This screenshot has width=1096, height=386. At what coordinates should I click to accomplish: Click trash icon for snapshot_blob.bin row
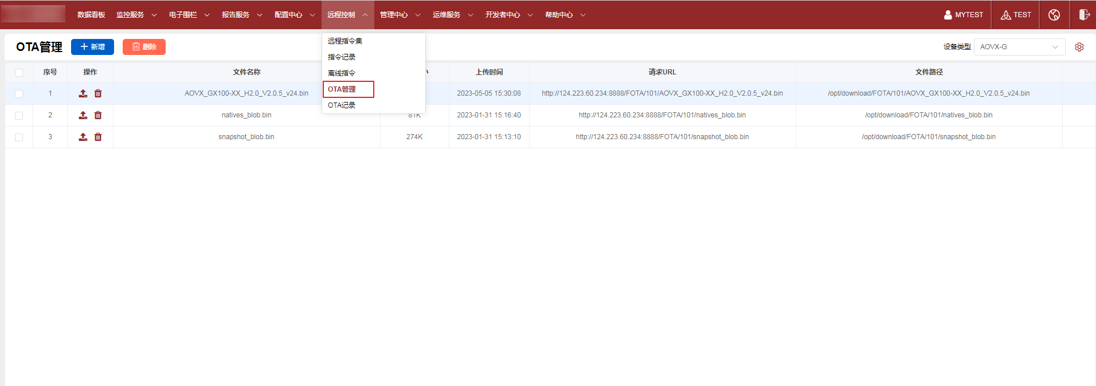coord(98,137)
